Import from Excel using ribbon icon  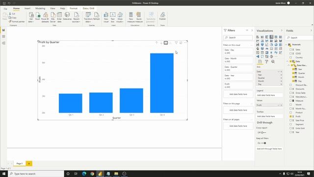[x=38, y=16]
